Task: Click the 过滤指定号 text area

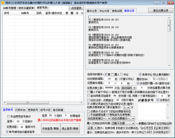Action: (x=152, y=112)
